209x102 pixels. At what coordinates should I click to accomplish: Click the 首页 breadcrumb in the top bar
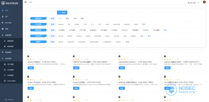(31, 2)
